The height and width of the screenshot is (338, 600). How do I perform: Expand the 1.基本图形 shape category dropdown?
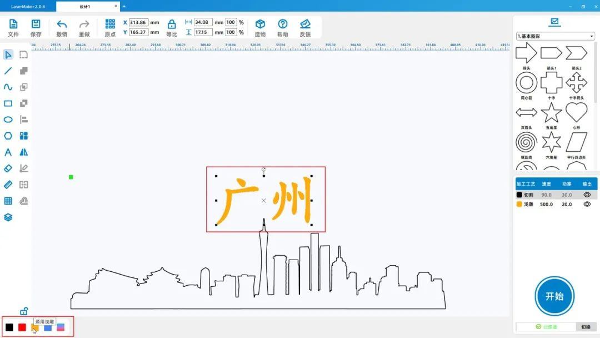point(555,36)
